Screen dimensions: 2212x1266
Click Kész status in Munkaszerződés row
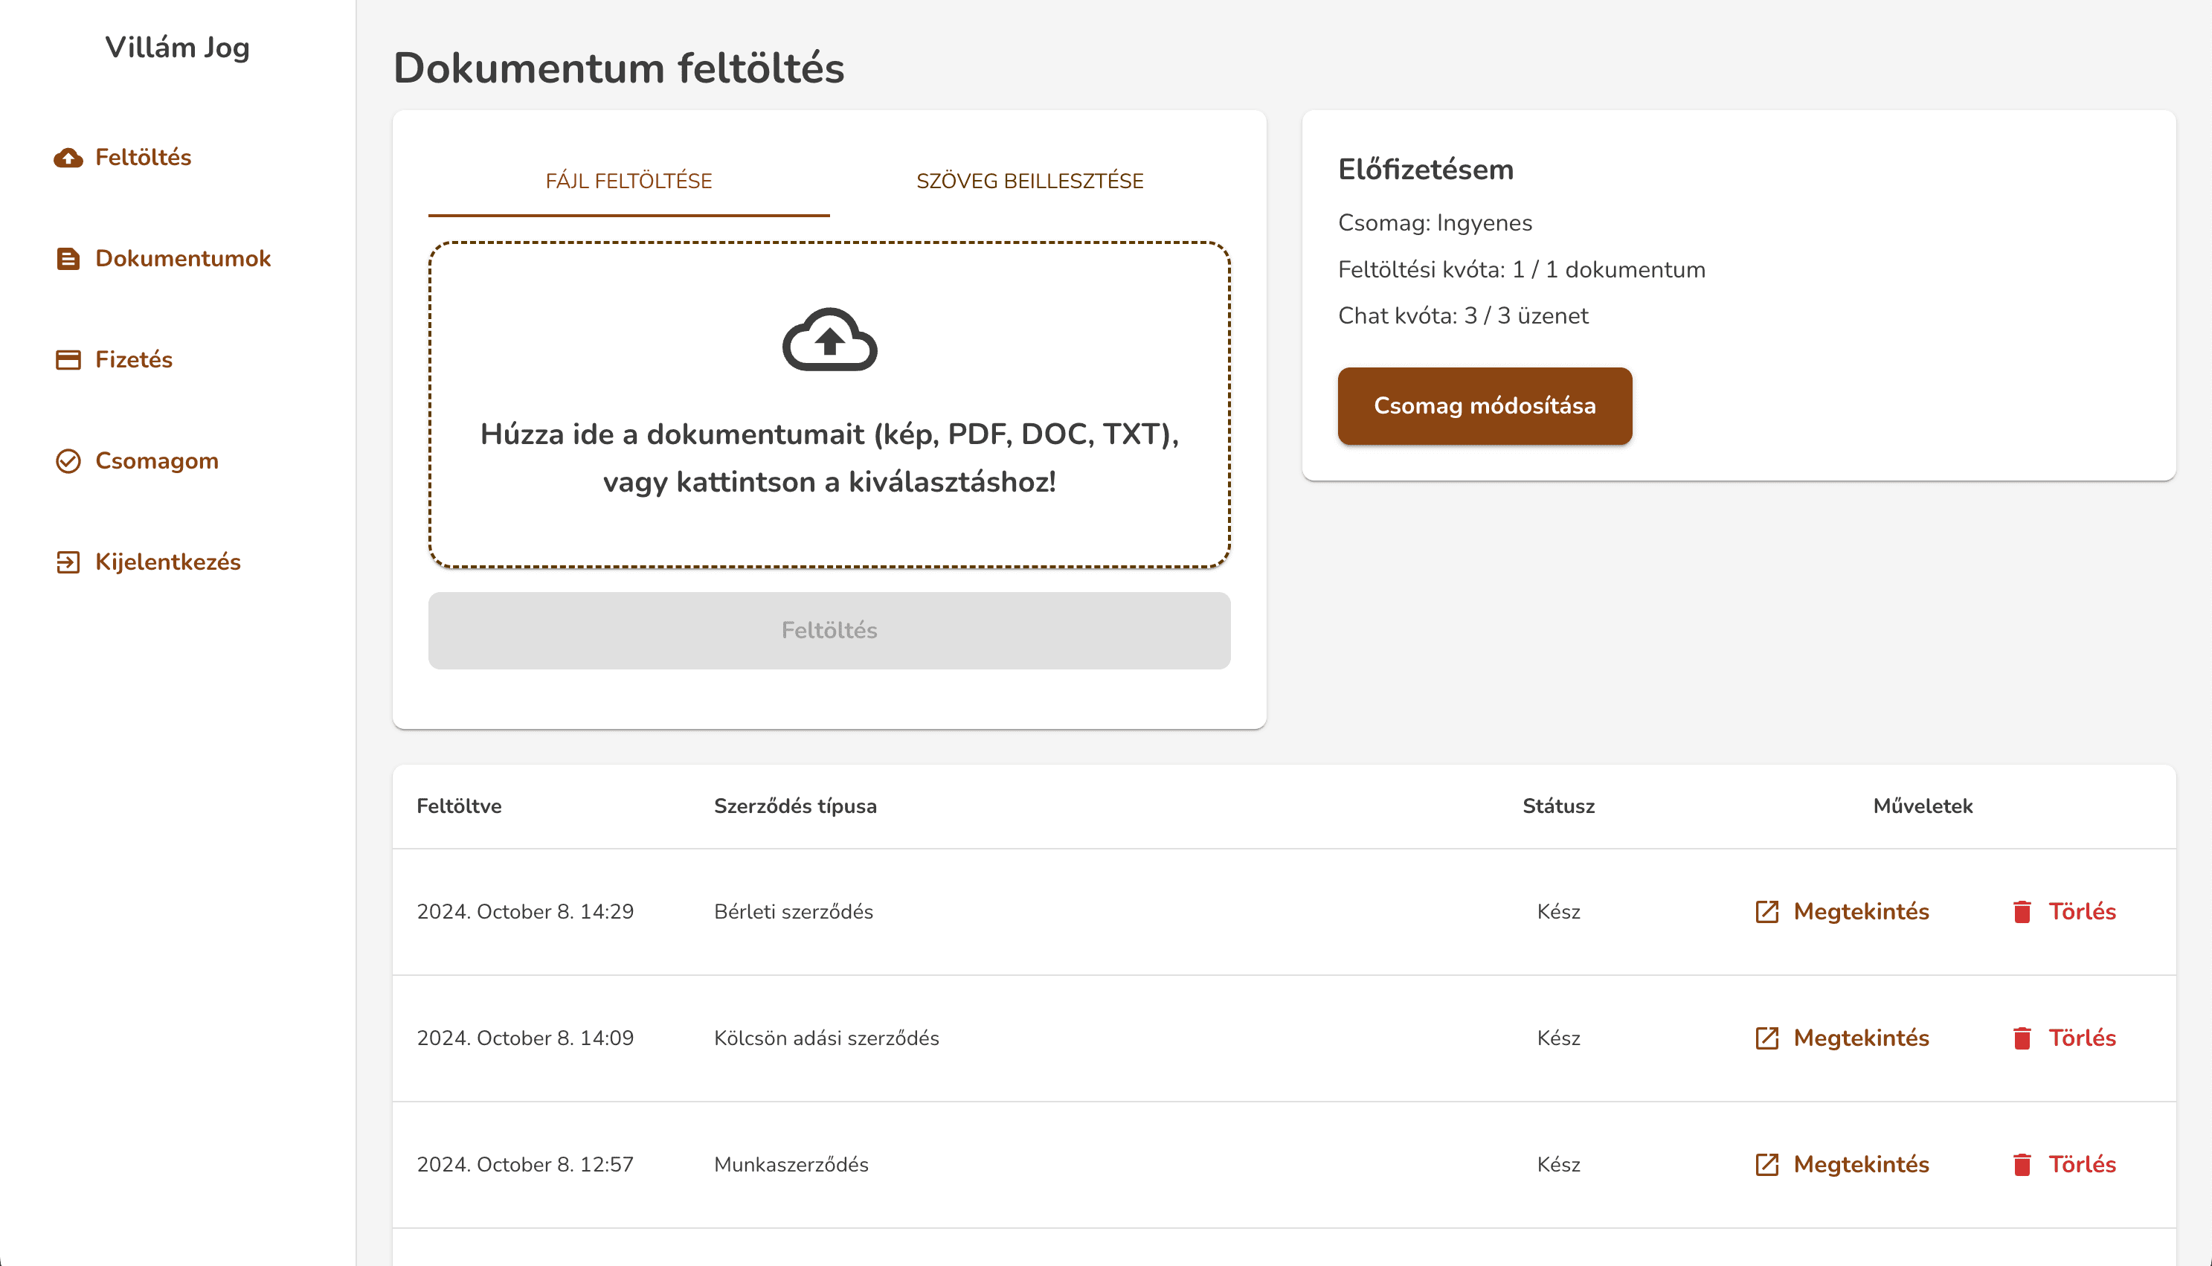1558,1165
